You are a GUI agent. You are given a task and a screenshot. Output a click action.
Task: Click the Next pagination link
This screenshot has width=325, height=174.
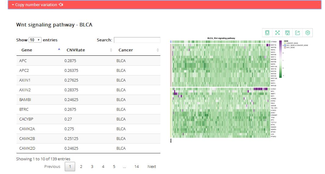coord(152,166)
